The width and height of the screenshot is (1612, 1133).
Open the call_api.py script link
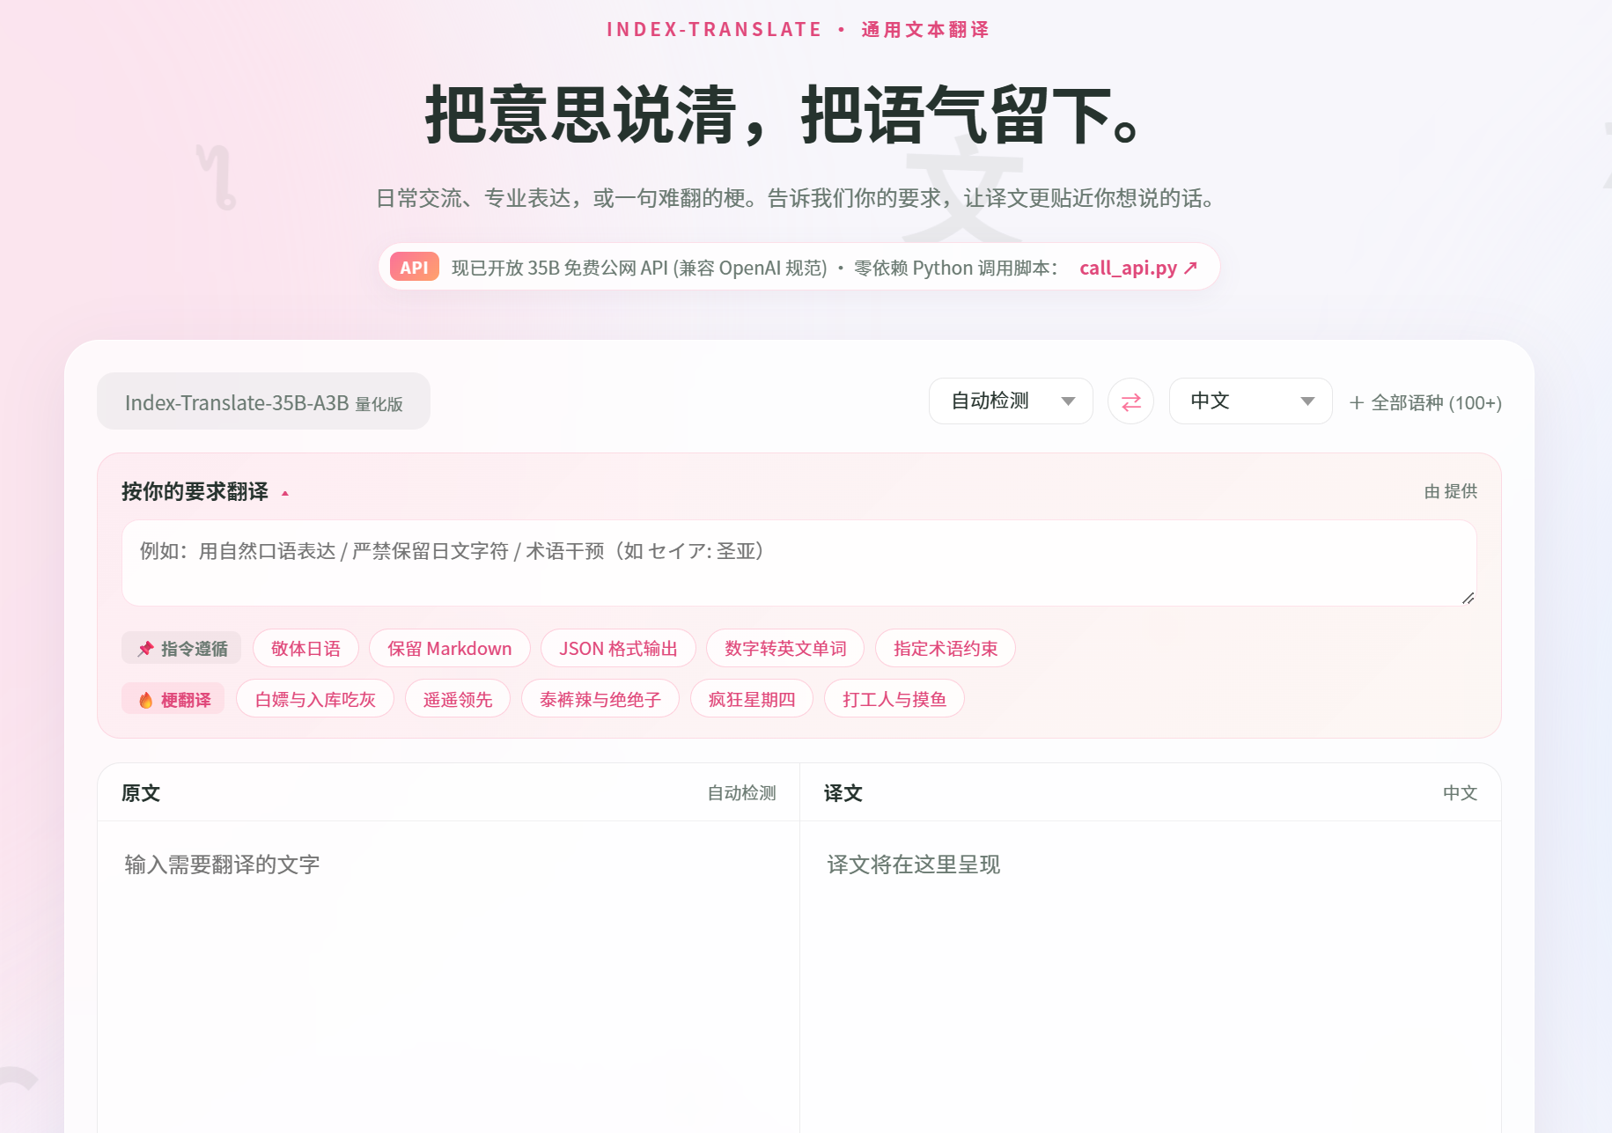click(x=1137, y=268)
